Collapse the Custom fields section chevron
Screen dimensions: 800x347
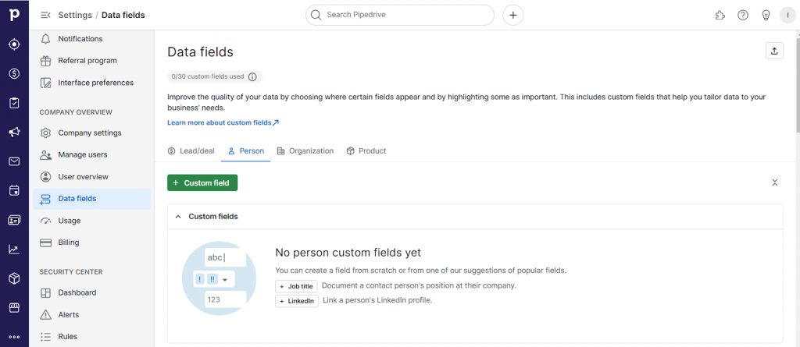click(177, 217)
